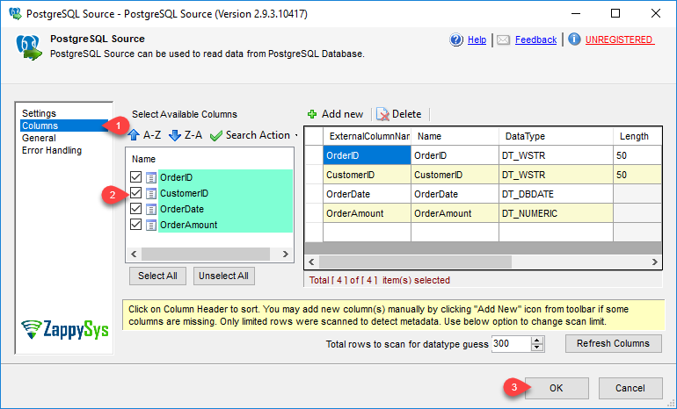Select the CustomerID ExternalColumnName cell
Image resolution: width=677 pixels, height=409 pixels.
(367, 175)
